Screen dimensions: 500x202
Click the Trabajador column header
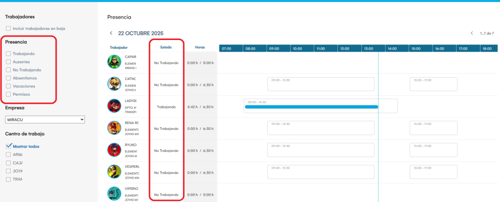119,47
